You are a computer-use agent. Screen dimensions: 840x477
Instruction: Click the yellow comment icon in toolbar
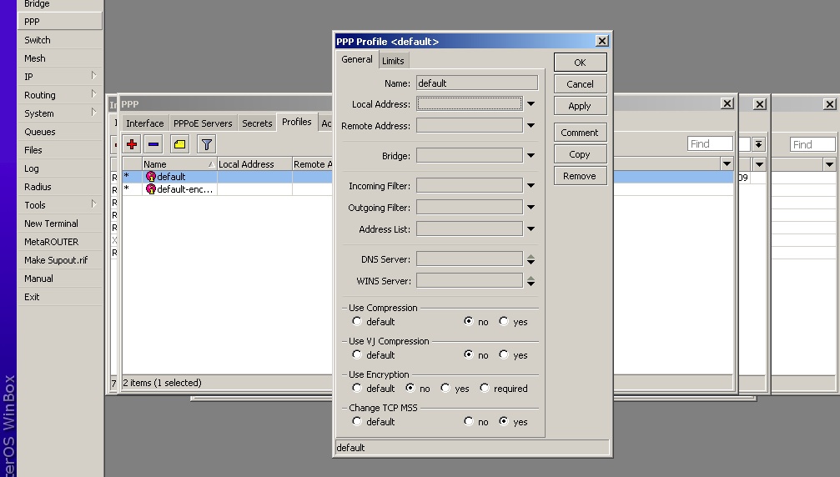pyautogui.click(x=179, y=144)
